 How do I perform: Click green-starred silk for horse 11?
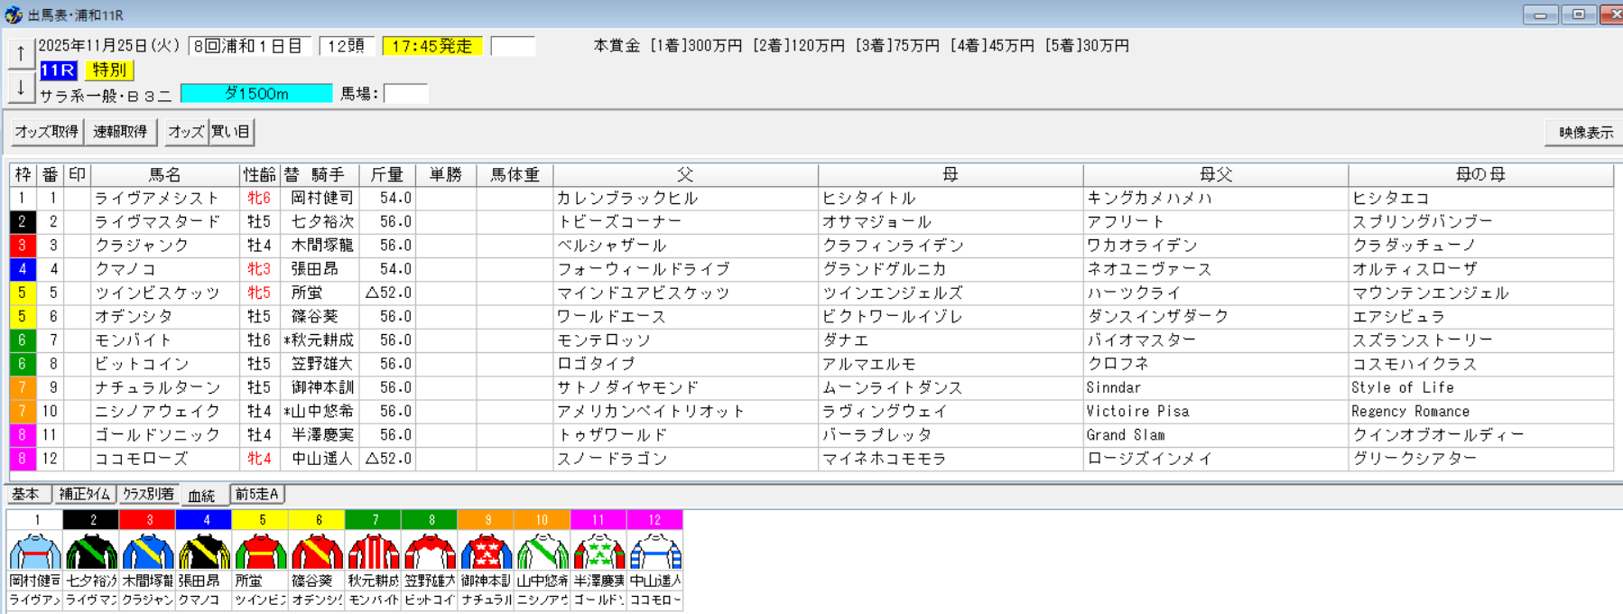(599, 551)
